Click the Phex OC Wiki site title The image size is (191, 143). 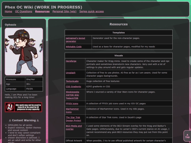[44, 7]
